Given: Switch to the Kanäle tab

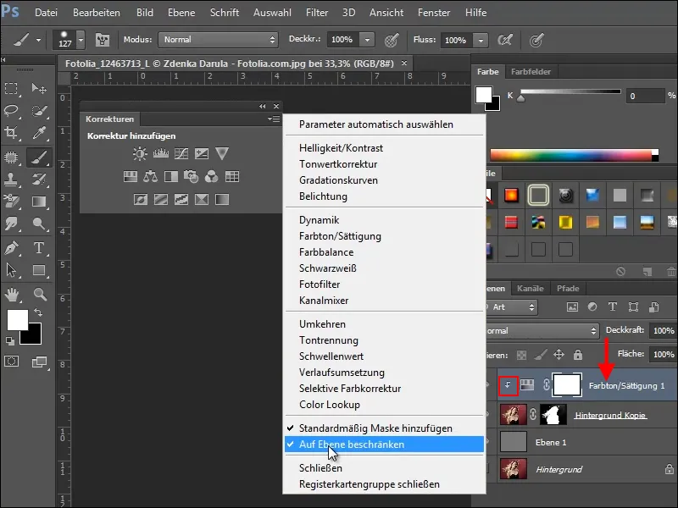Looking at the screenshot, I should click(531, 288).
